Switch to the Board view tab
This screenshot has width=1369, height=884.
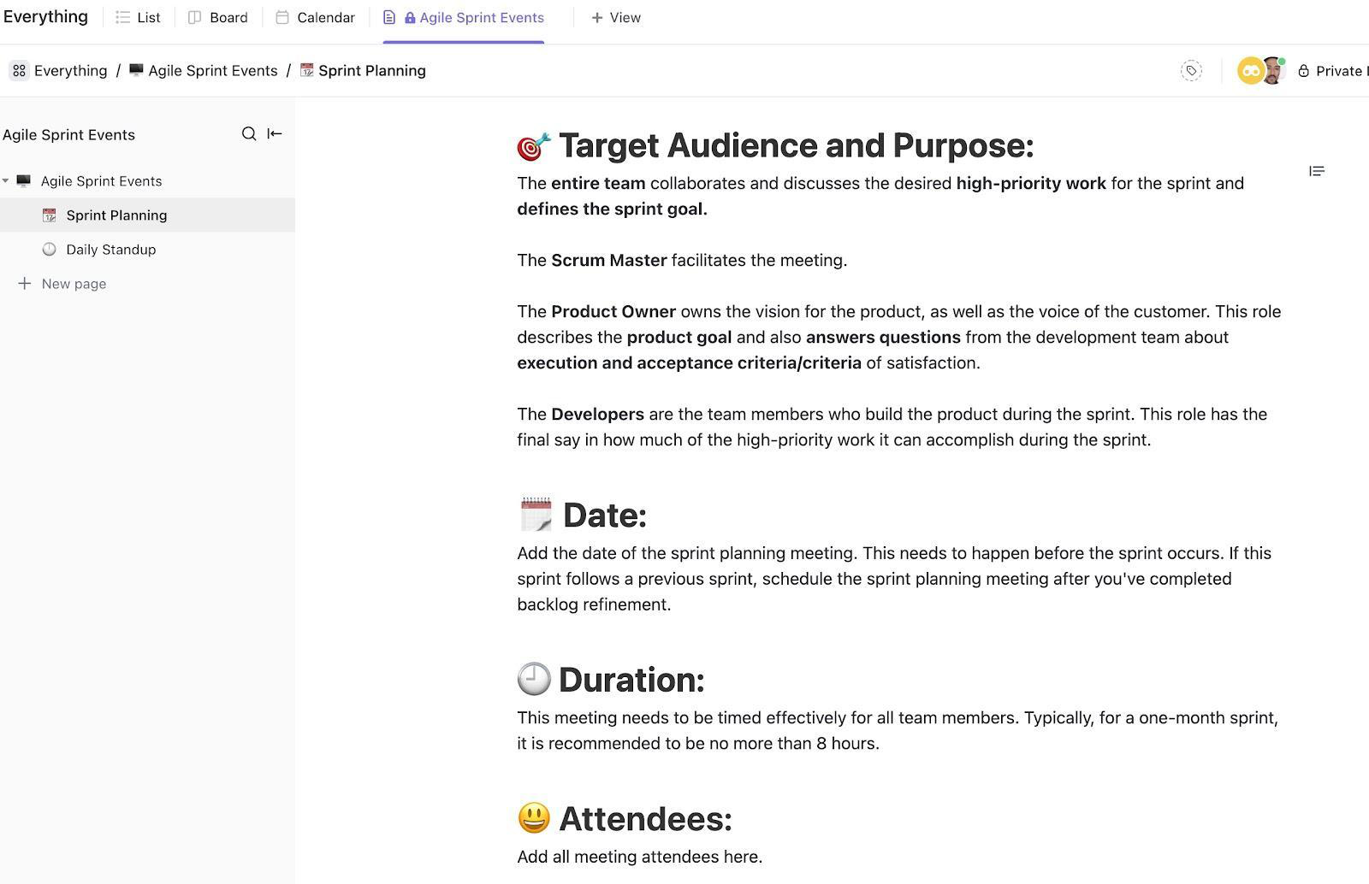[218, 18]
